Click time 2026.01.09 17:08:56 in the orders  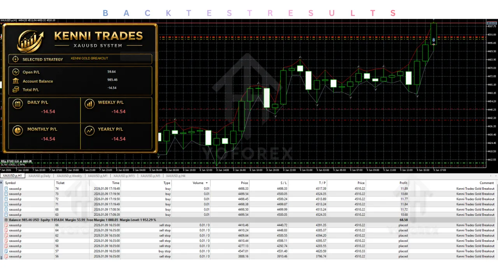pos(107,210)
